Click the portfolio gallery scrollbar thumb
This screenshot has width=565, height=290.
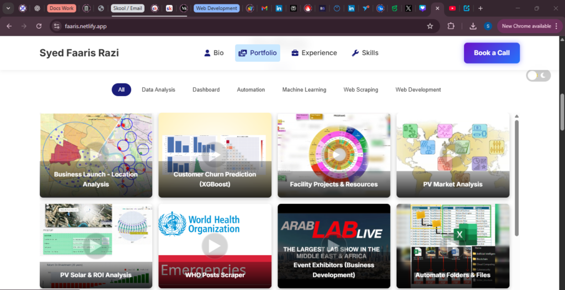click(516, 178)
